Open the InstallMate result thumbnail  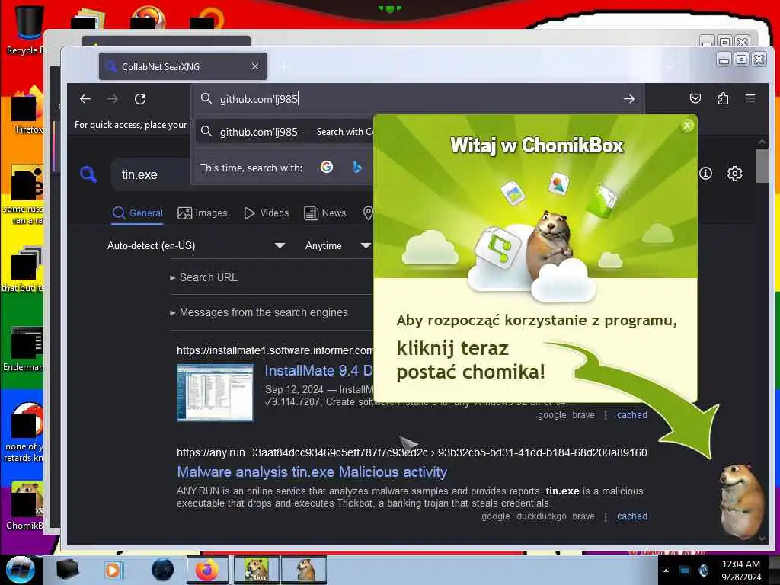[215, 392]
